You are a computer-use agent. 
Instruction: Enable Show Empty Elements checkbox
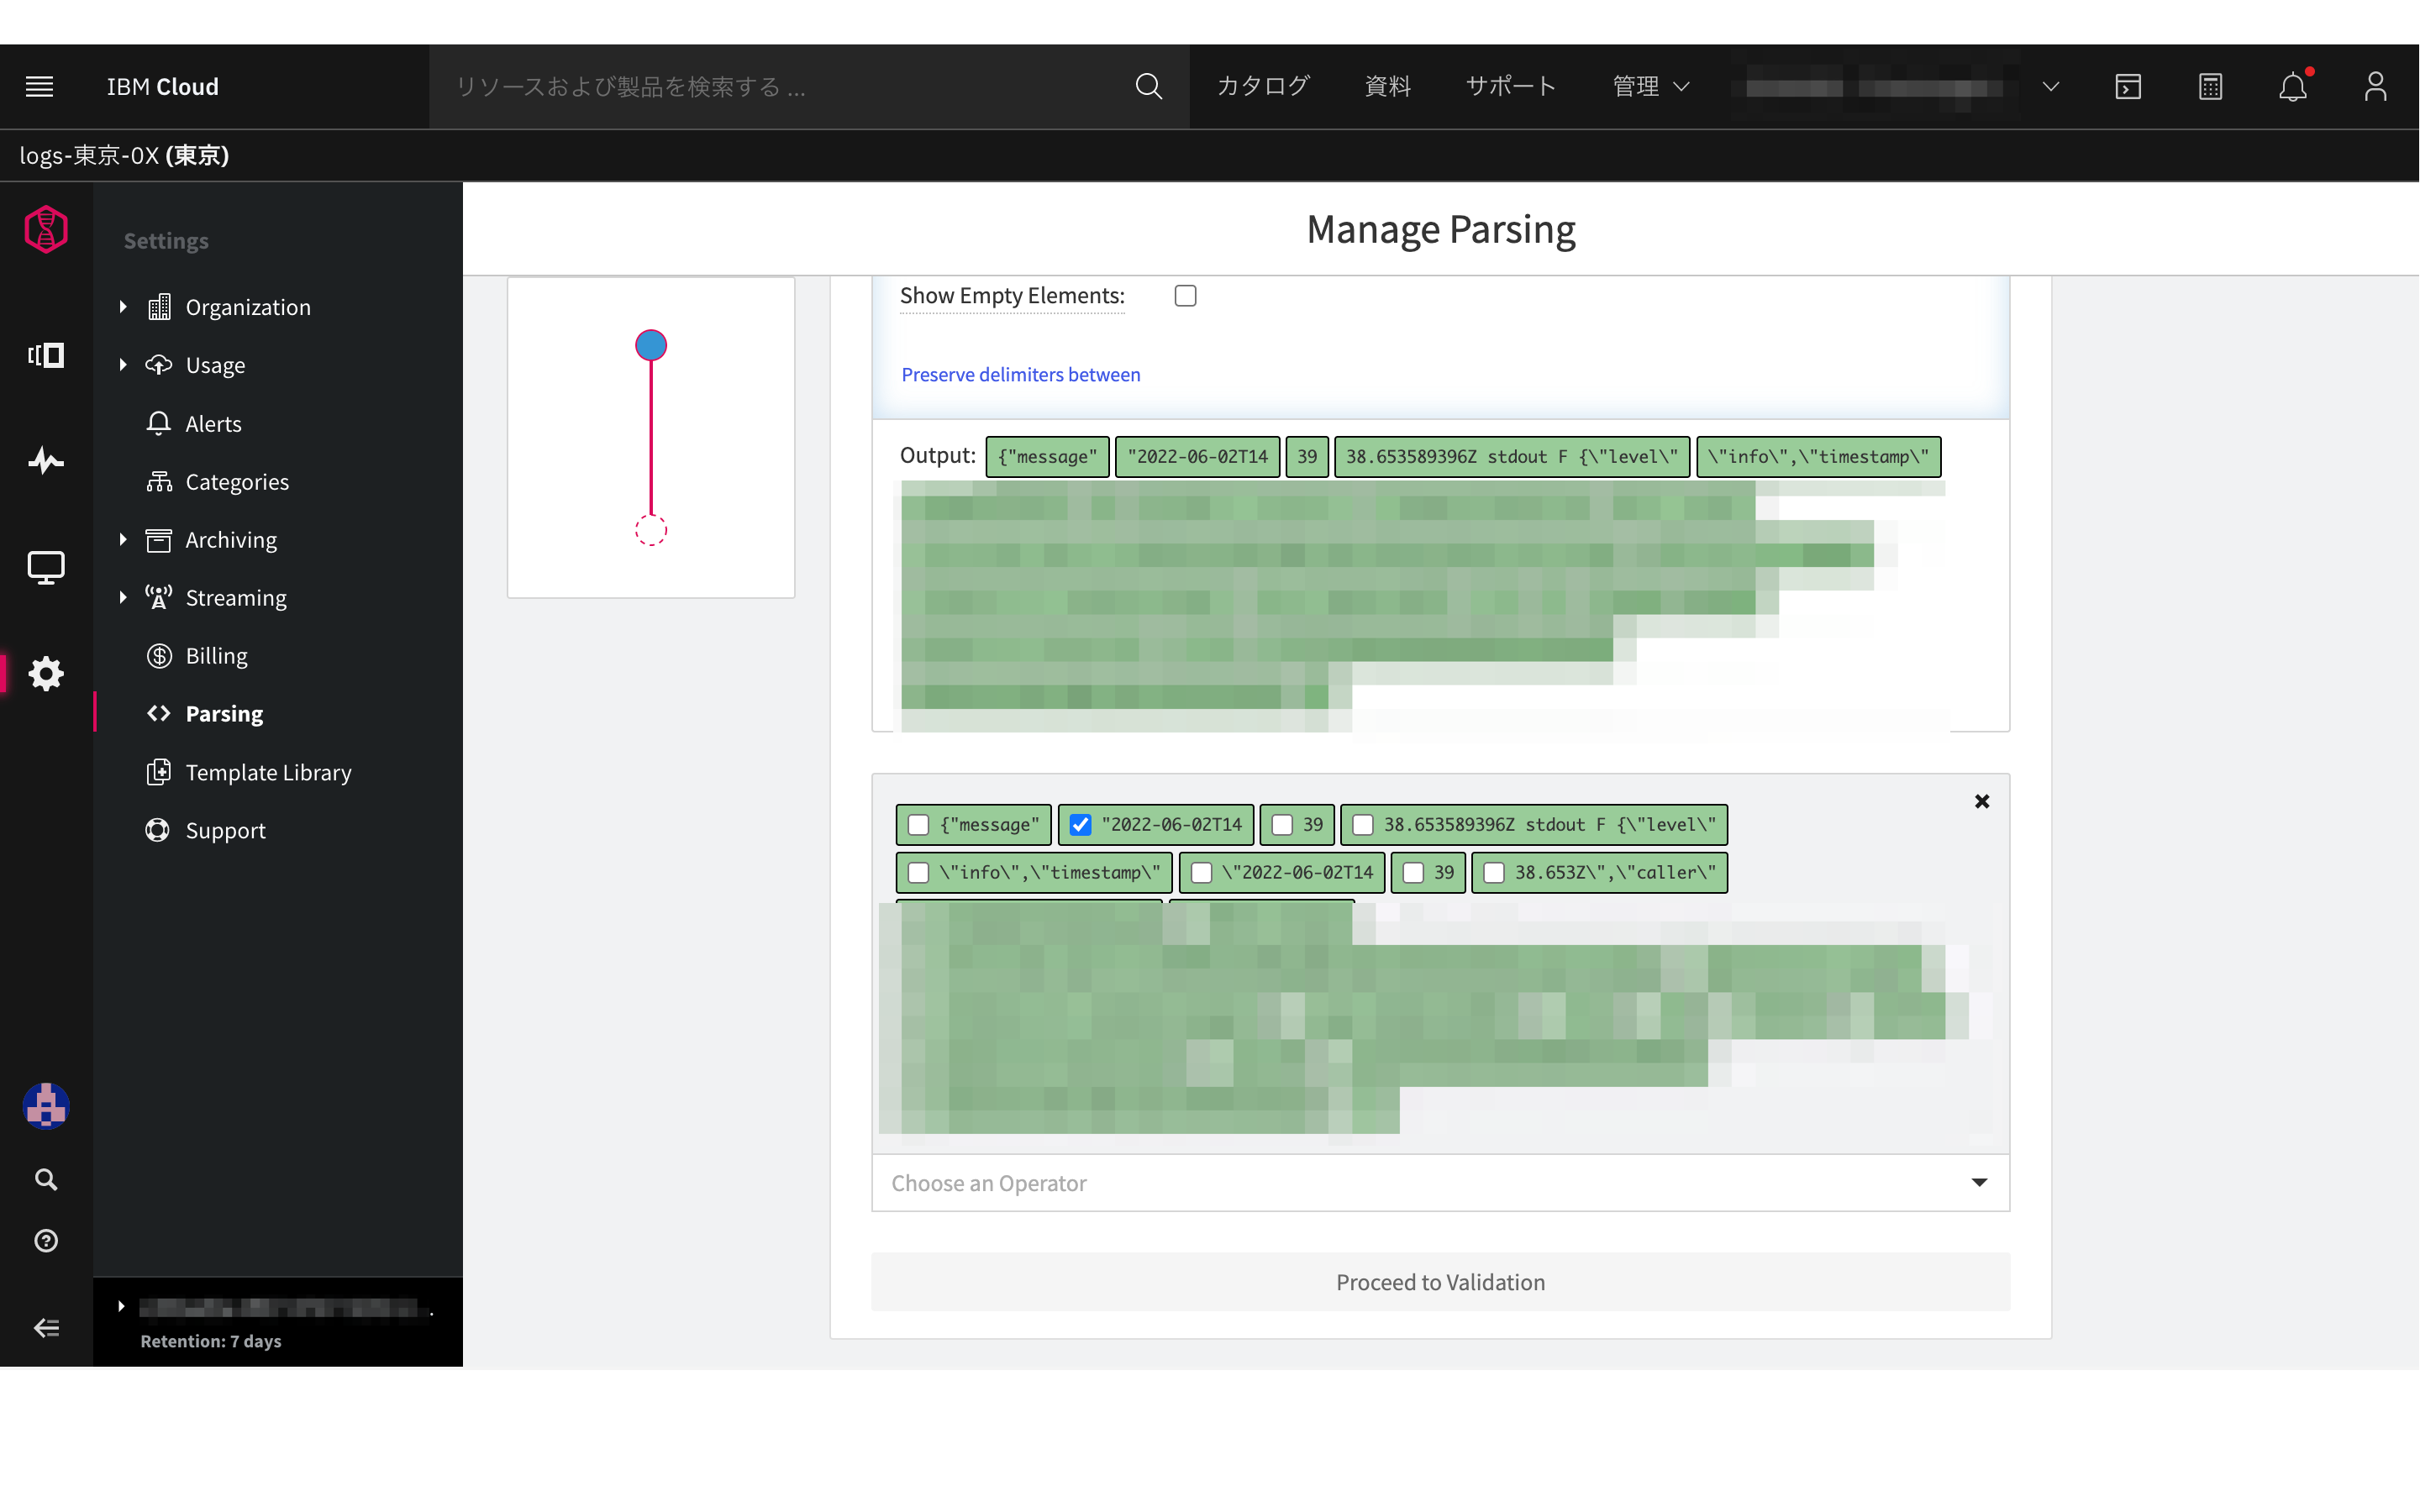[x=1185, y=296]
